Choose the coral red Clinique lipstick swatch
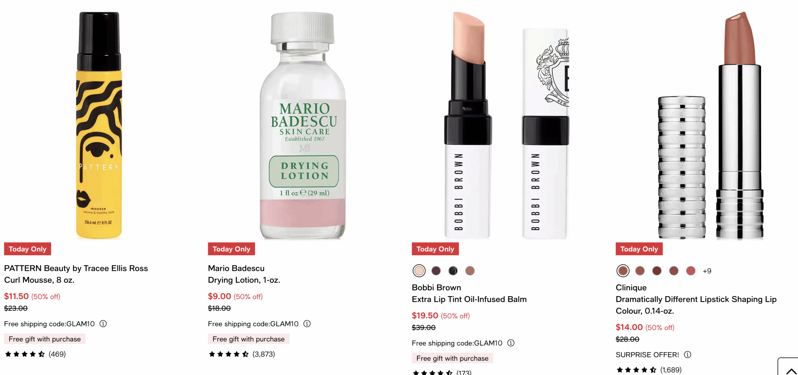Screen dimensions: 798x375 (x=691, y=271)
